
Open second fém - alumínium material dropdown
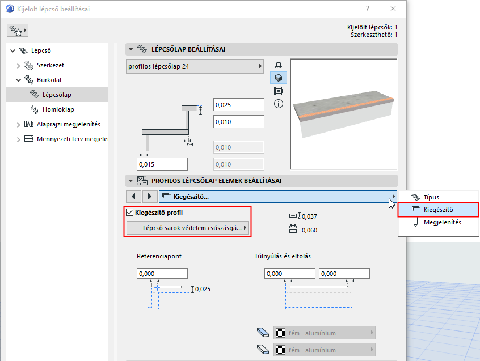pos(324,350)
